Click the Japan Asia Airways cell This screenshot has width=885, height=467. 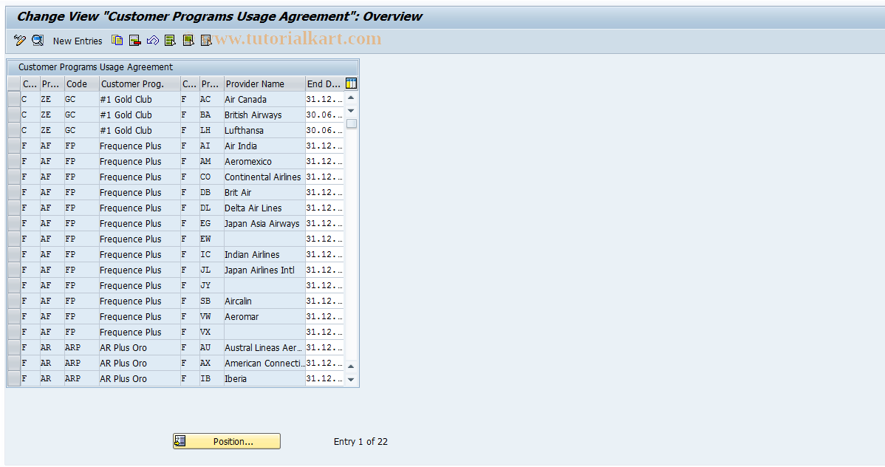click(x=264, y=223)
